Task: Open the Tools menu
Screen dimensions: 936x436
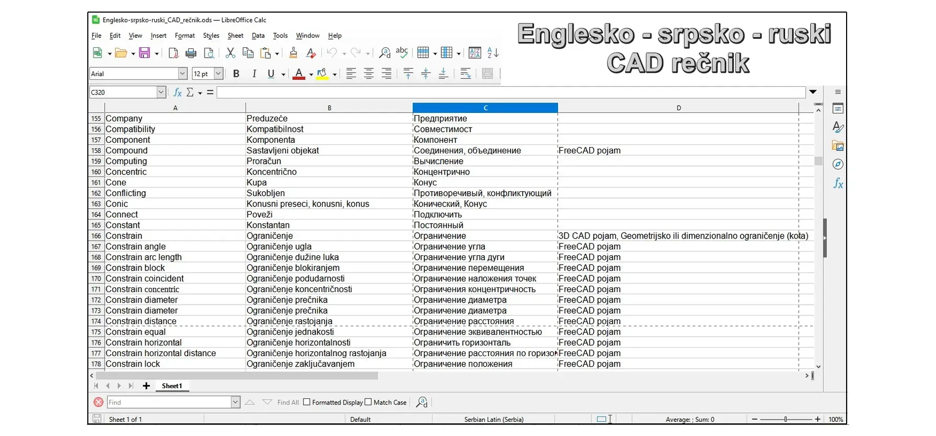Action: click(280, 36)
